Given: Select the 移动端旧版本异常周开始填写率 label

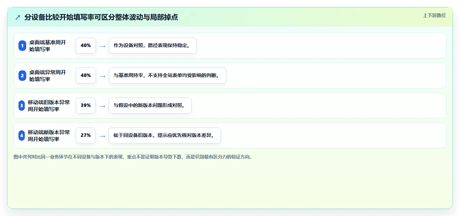Looking at the screenshot, I should tap(49, 106).
